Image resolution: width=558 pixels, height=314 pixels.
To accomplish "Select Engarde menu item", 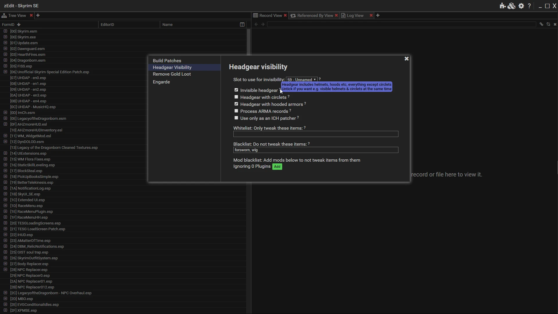I will pyautogui.click(x=161, y=82).
